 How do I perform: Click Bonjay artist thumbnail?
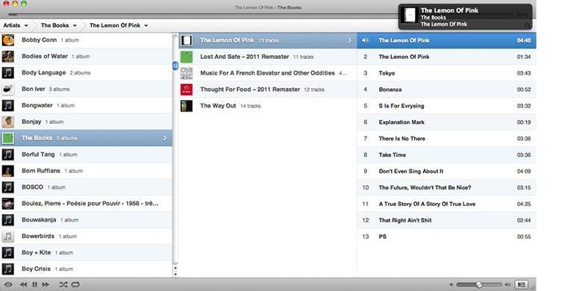(7, 122)
